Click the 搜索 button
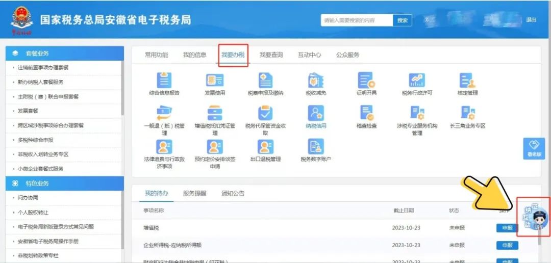This screenshot has height=263, width=551. [x=402, y=20]
